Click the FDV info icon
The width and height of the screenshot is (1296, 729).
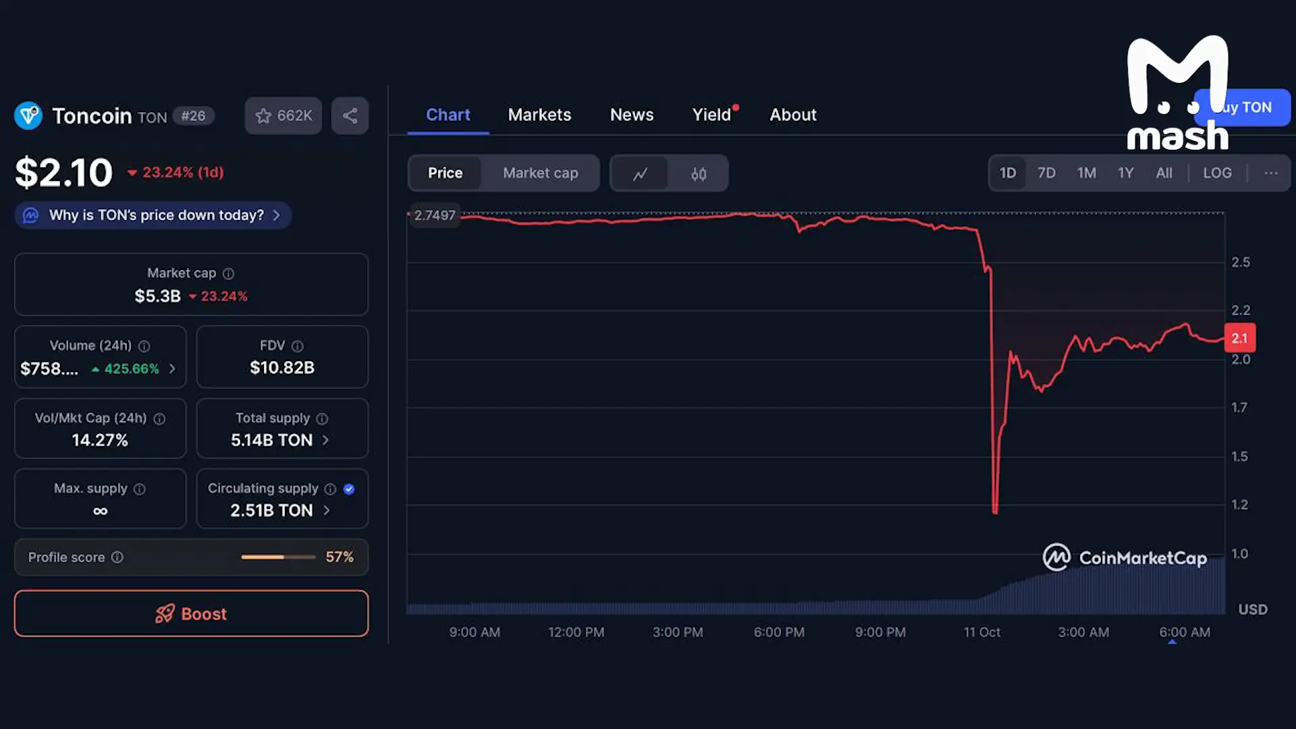pos(298,346)
